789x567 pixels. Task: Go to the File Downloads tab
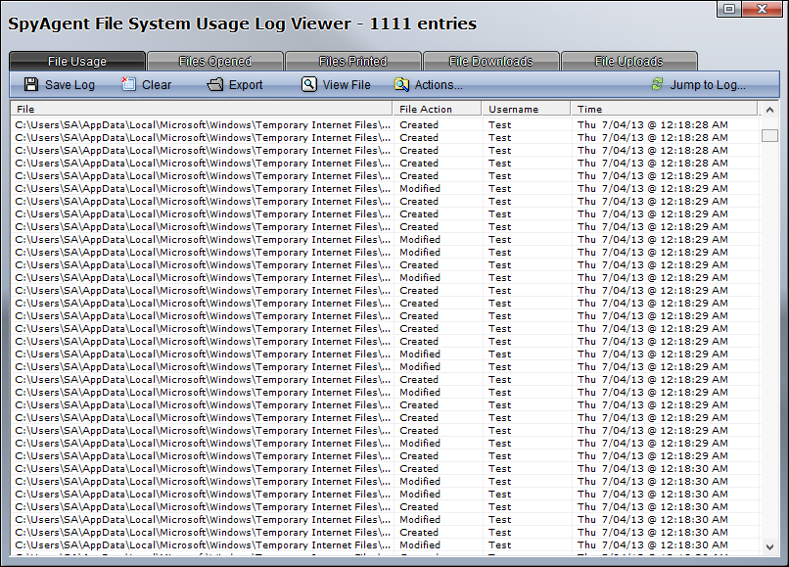490,62
